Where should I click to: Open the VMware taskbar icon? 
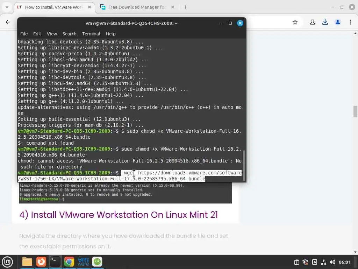pos(83,262)
